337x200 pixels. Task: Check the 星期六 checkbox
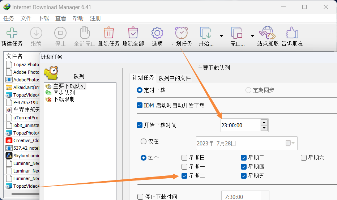pos(303,158)
